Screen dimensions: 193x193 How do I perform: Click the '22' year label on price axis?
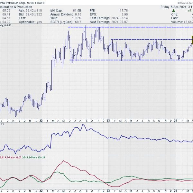click(x=41, y=121)
